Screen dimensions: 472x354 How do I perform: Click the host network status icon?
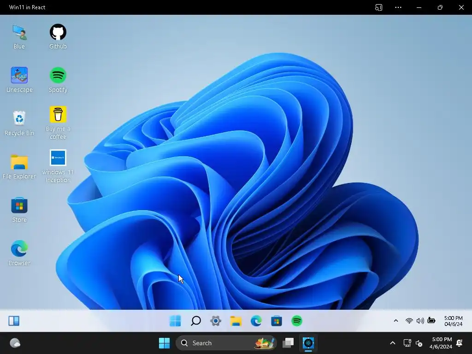point(407,343)
